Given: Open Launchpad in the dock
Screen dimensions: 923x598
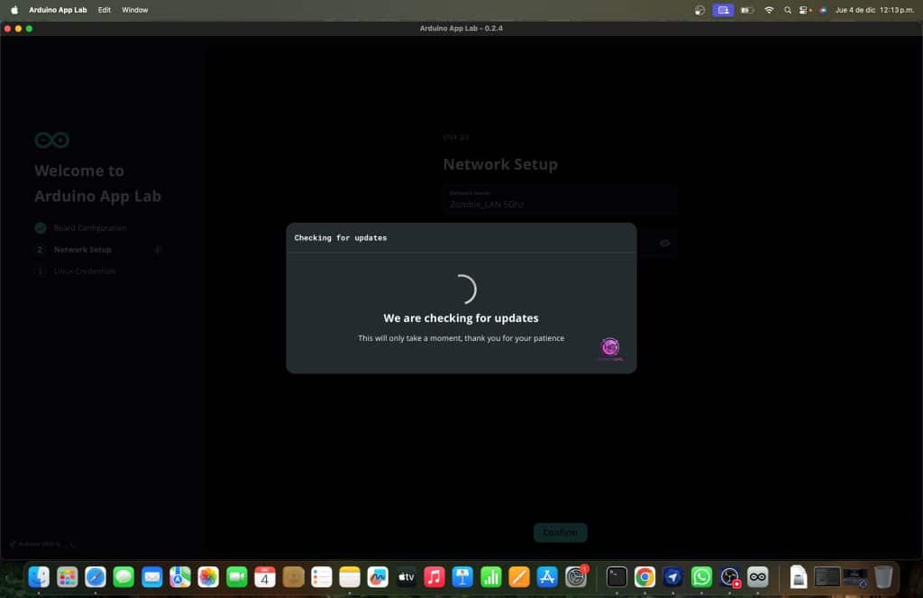Looking at the screenshot, I should (67, 576).
